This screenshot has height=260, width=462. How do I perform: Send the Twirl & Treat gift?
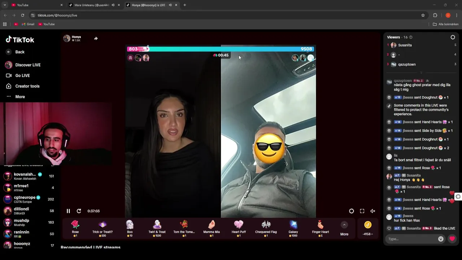pyautogui.click(x=157, y=229)
